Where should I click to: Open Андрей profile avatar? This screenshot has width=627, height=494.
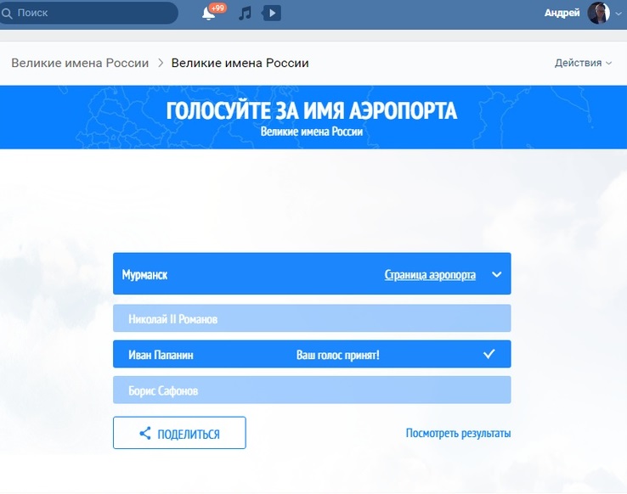(x=599, y=13)
